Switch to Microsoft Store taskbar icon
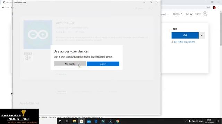Screen dimensions: 222x124 pyautogui.click(x=82, y=121)
